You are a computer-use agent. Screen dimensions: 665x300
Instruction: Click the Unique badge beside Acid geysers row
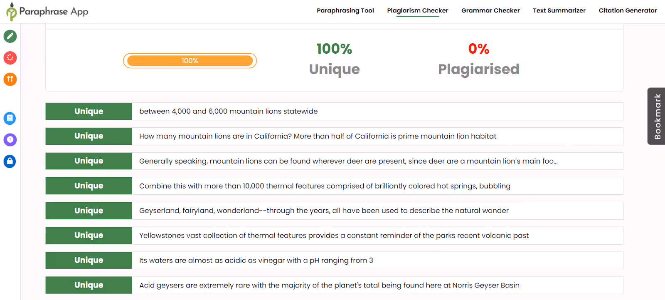coord(89,285)
